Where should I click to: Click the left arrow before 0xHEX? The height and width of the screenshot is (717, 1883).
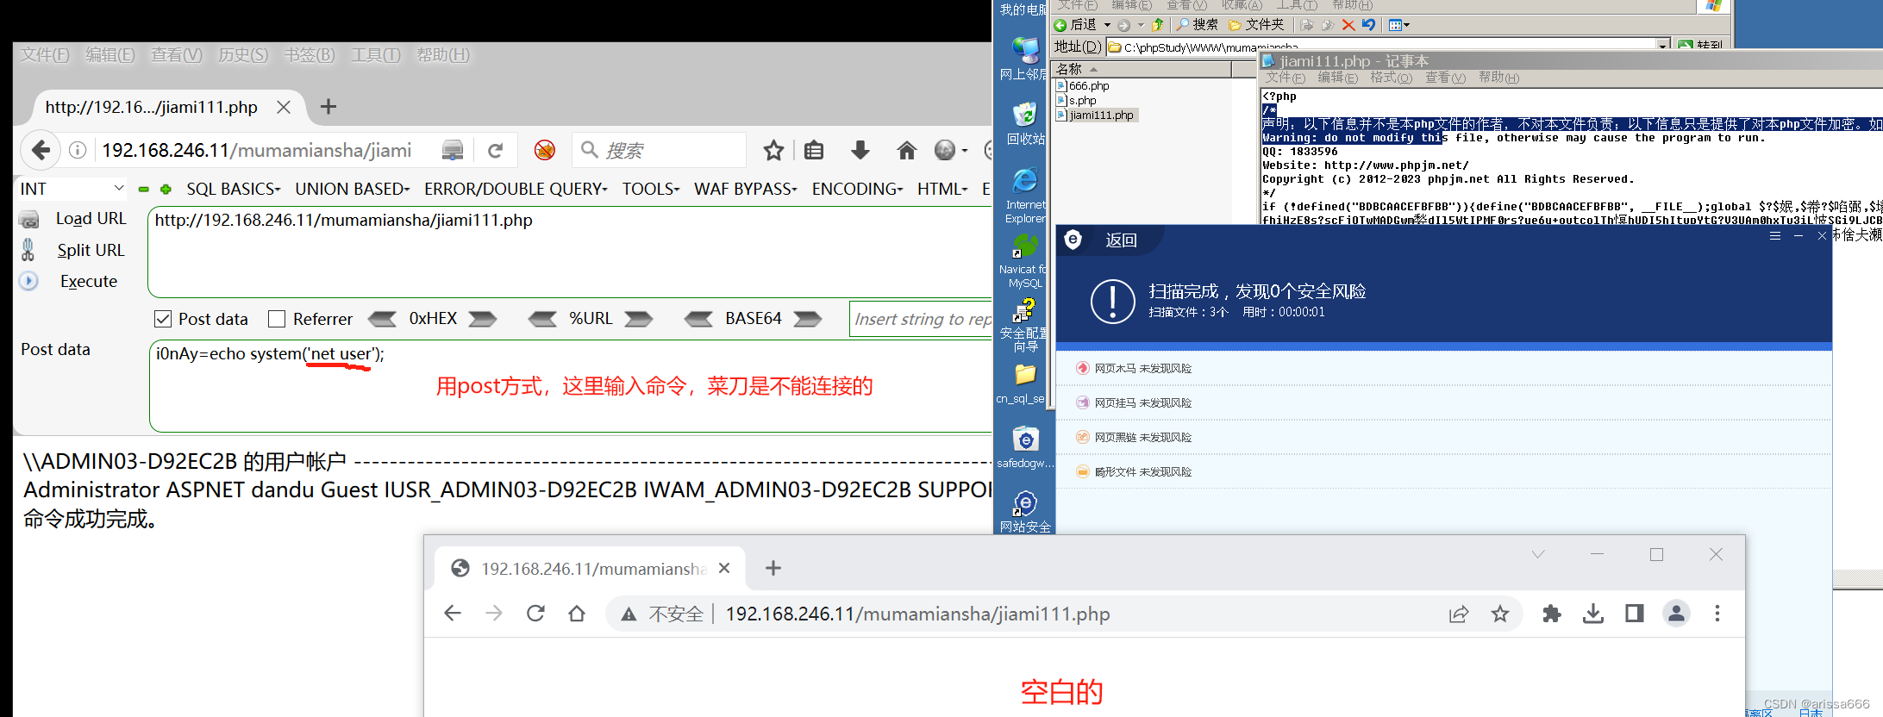[383, 319]
